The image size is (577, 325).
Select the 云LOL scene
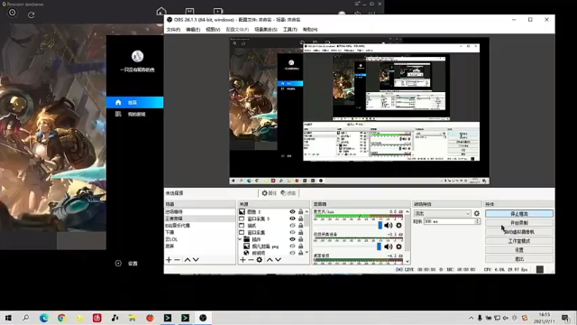click(x=199, y=239)
